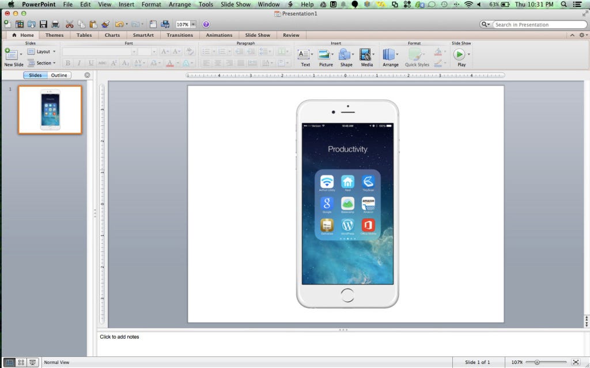Screen dimensions: 590x368
Task: Click the Undo arrow icon
Action: 119,24
